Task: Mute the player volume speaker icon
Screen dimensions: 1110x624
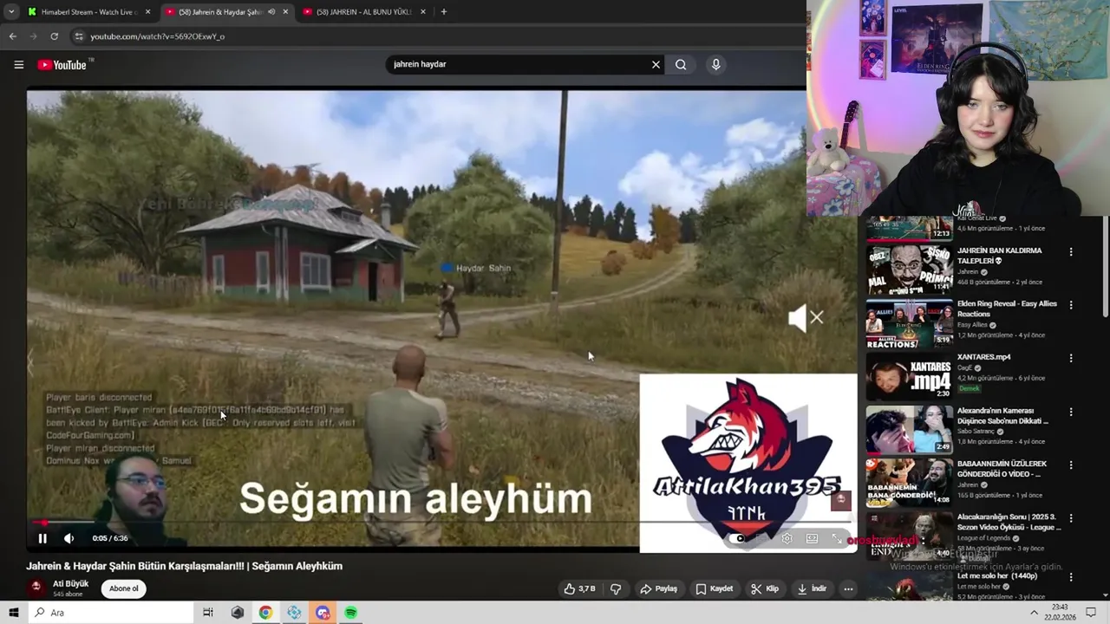Action: 69,538
